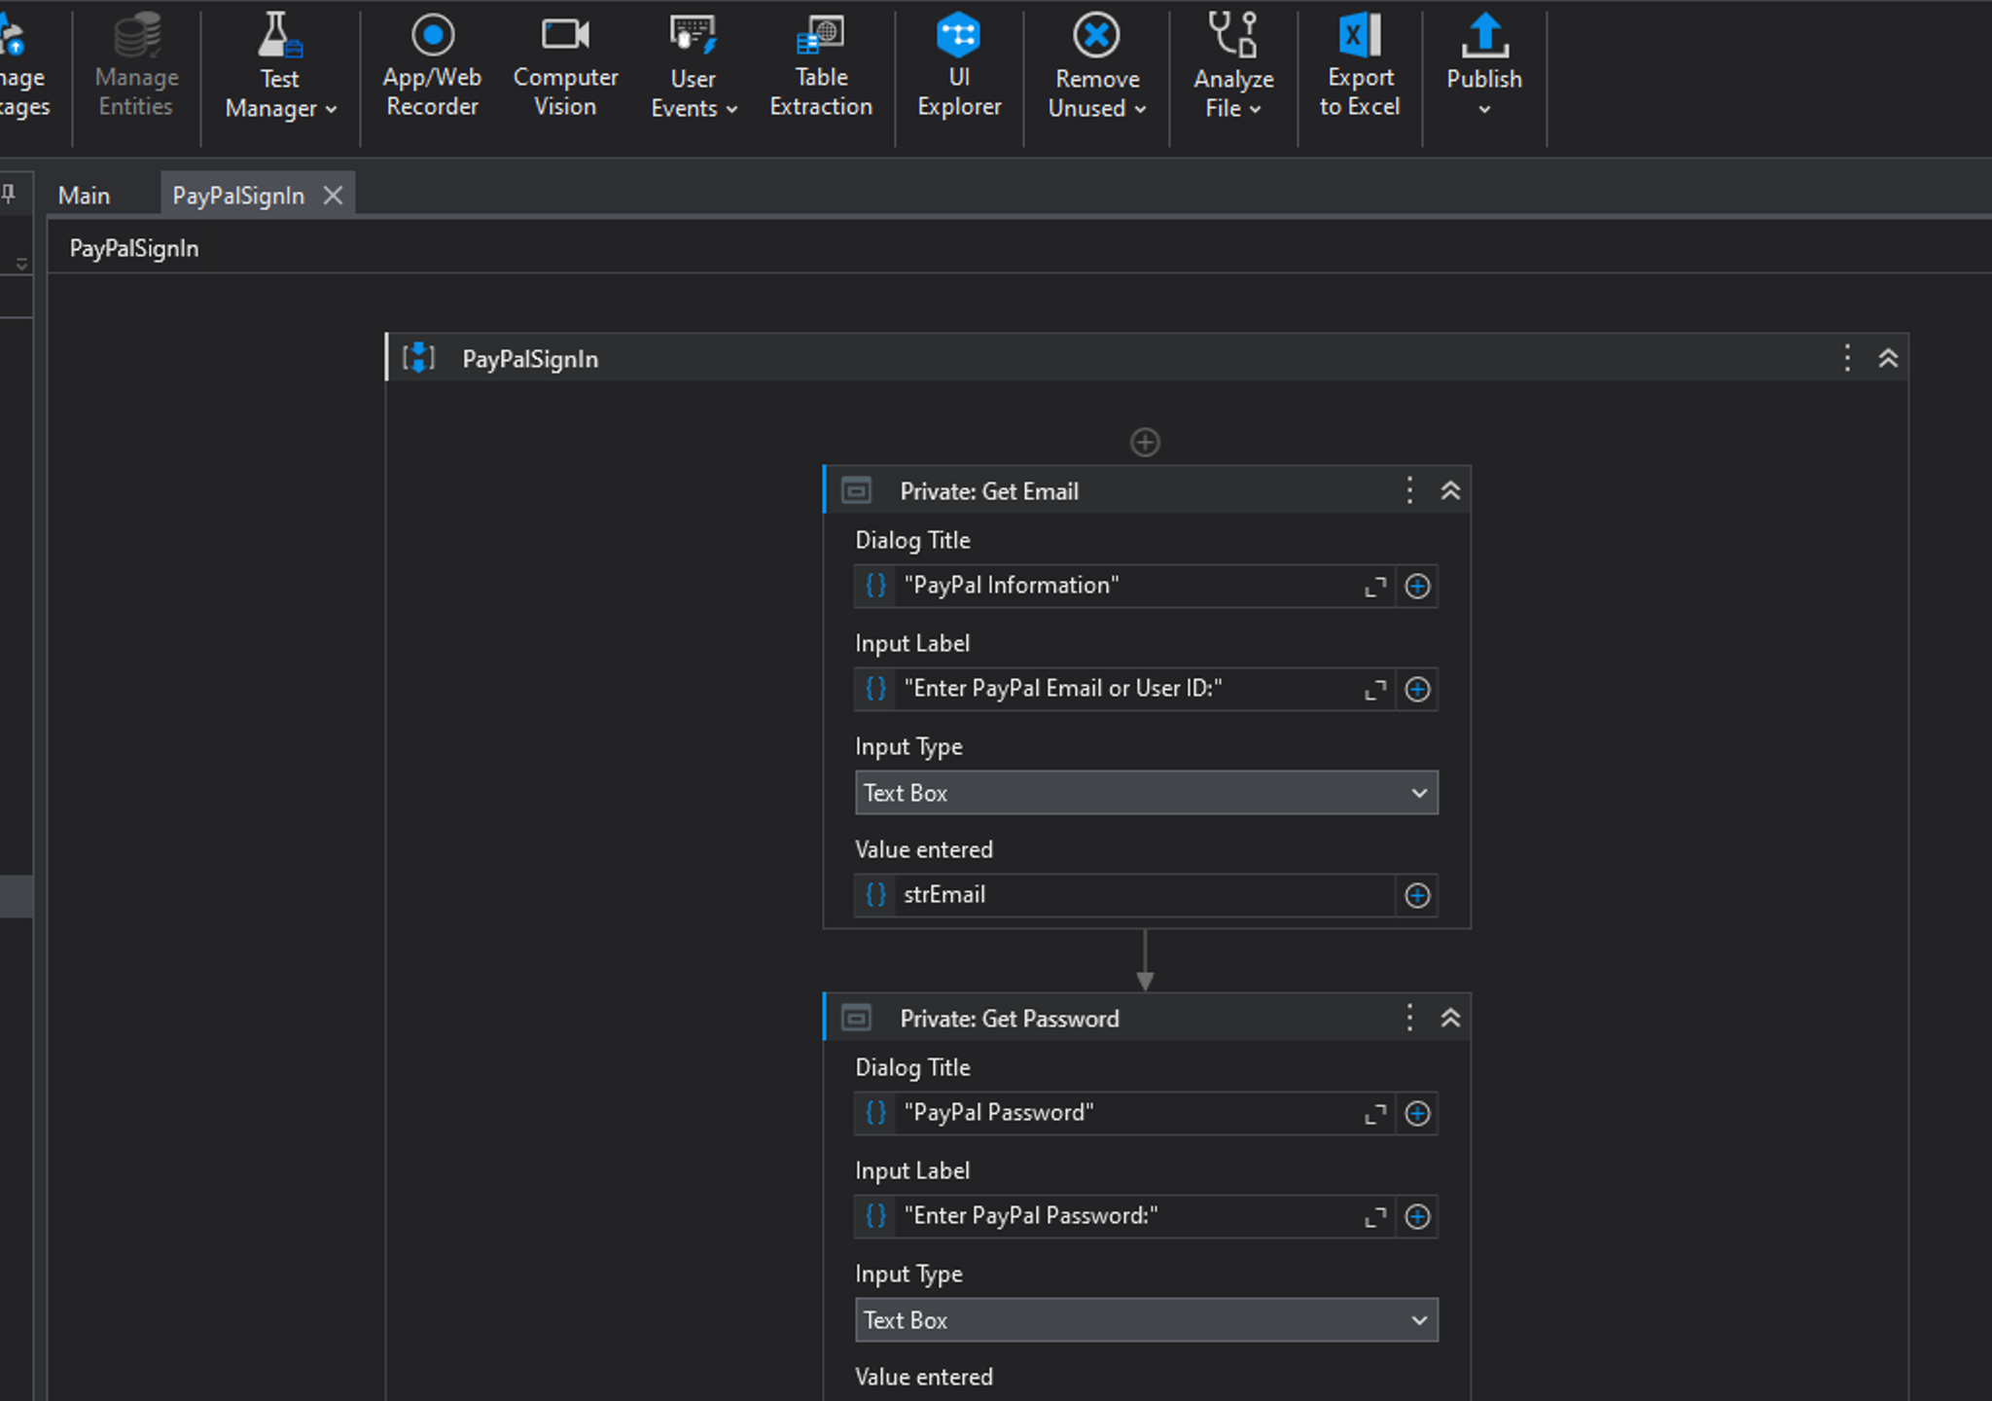Close the PayPalSignIn tab
Viewport: 1992px width, 1401px height.
(x=333, y=196)
